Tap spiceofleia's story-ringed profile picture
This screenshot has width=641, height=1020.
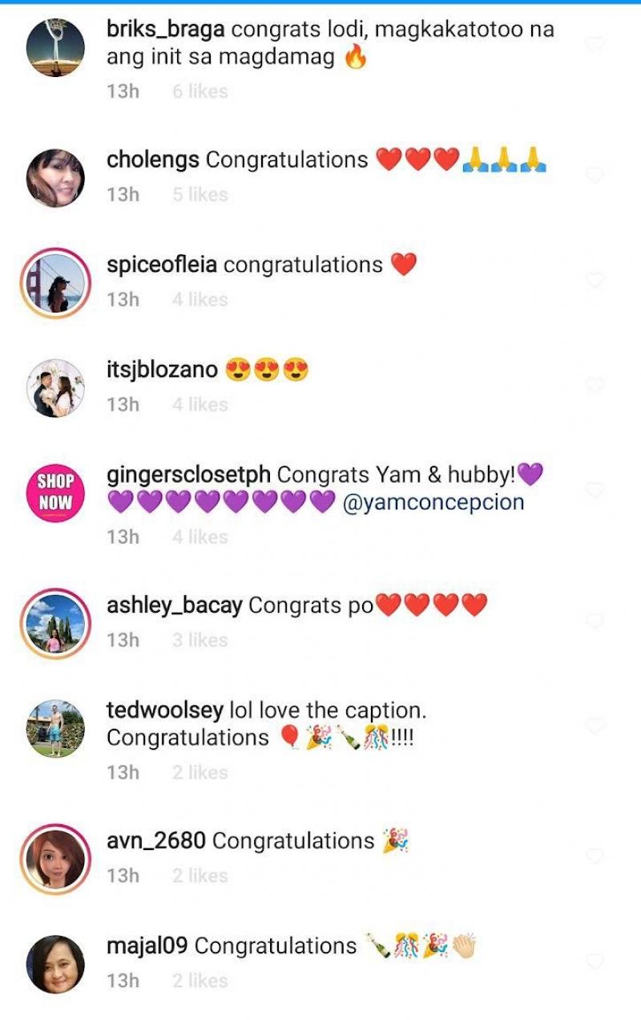[x=55, y=283]
